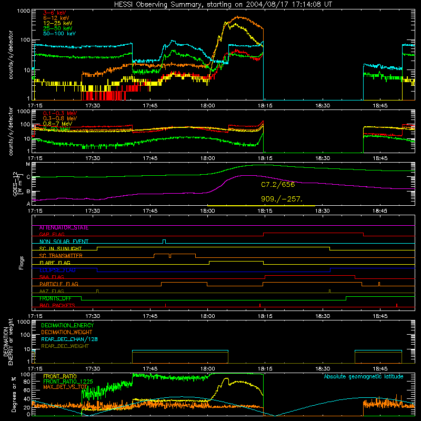Select the DECIMATION_ENERGY legend label
The height and width of the screenshot is (421, 421).
[67, 325]
